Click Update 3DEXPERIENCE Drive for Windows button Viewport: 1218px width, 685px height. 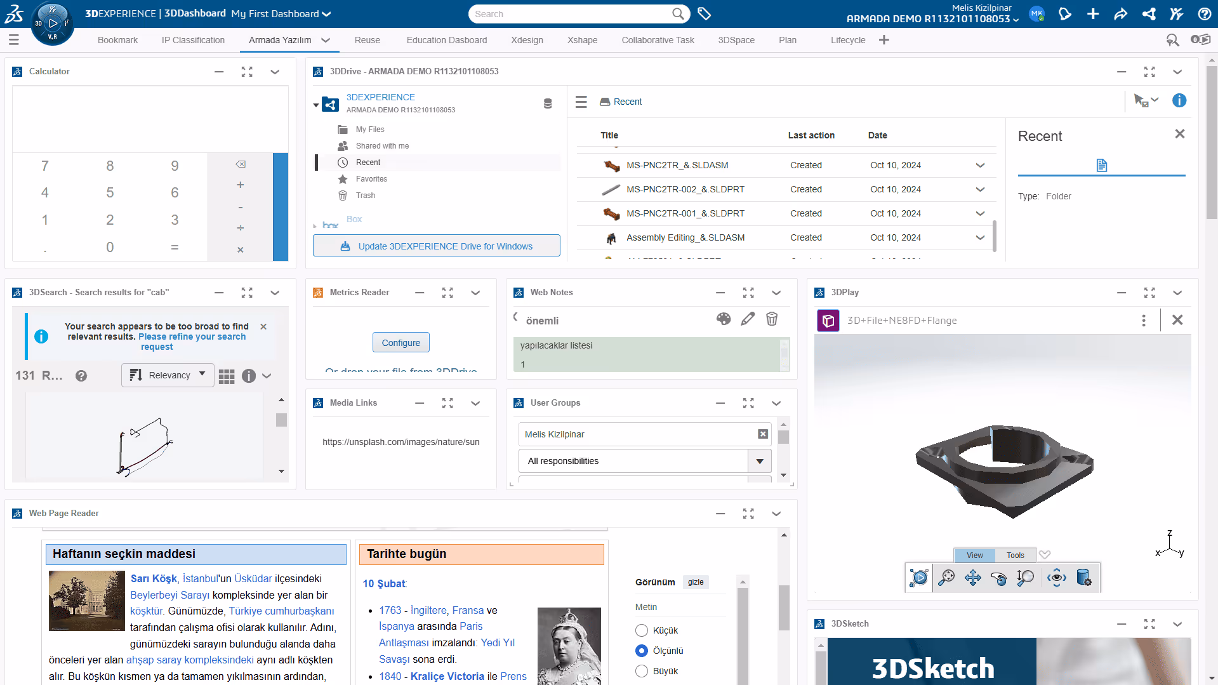[x=436, y=246]
